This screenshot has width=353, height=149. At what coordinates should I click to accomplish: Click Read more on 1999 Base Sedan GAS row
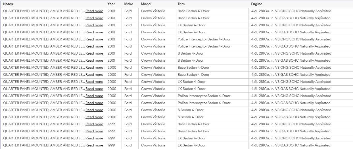coord(94,131)
